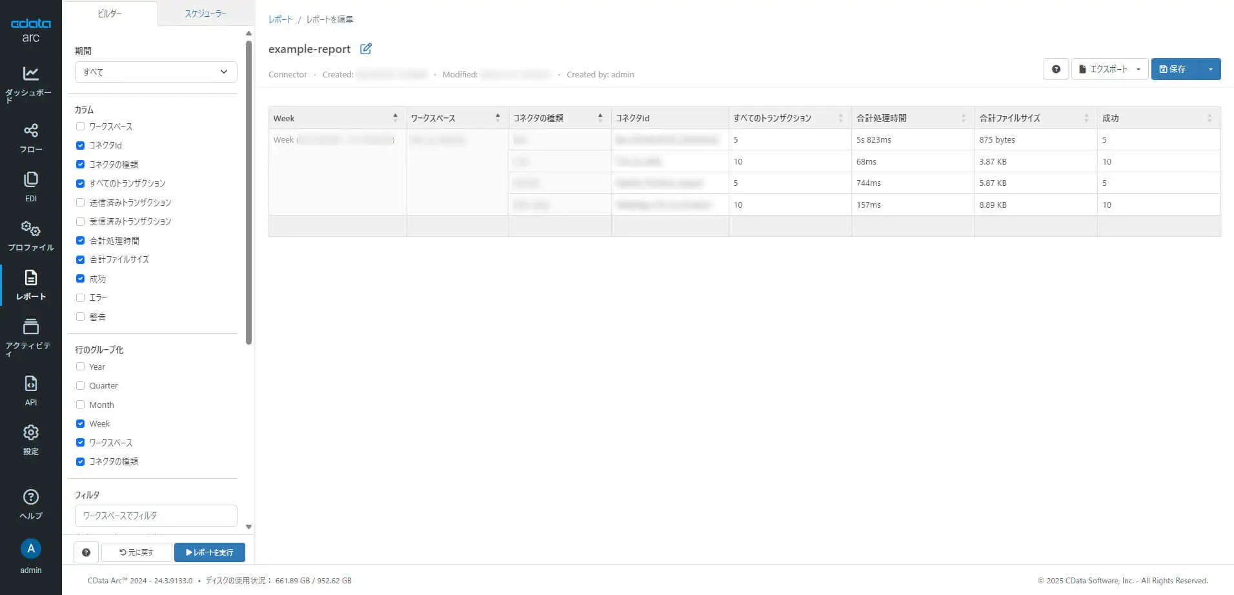
Task: Open 設定 gear icon in sidebar
Action: [x=30, y=432]
